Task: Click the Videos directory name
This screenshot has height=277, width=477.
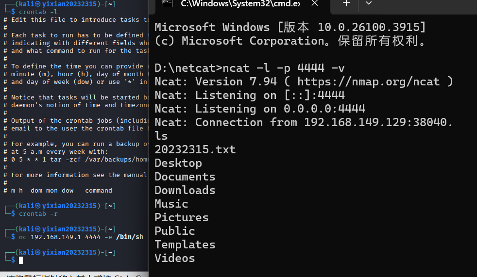Action: [175, 258]
